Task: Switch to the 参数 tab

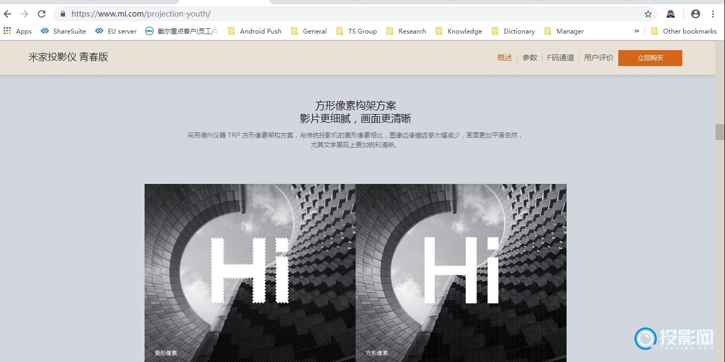Action: click(530, 58)
